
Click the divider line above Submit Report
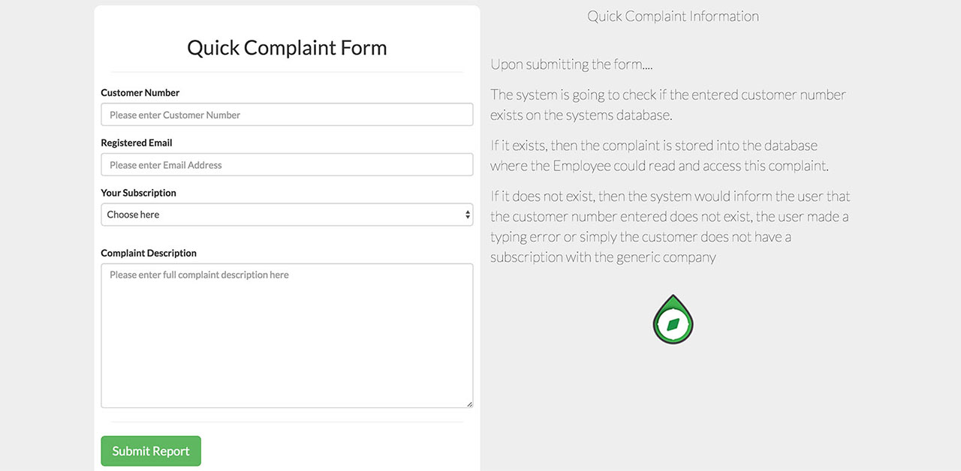point(287,422)
